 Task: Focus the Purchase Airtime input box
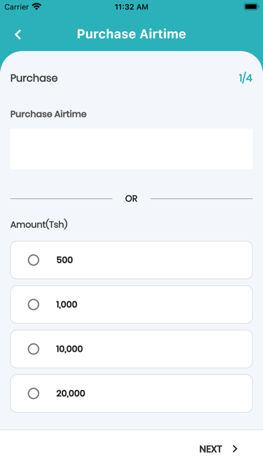click(x=131, y=149)
